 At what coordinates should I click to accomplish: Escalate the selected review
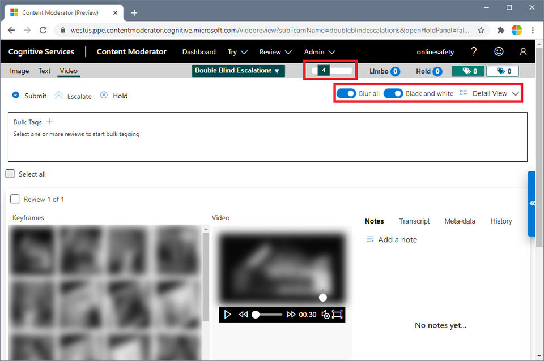(73, 96)
